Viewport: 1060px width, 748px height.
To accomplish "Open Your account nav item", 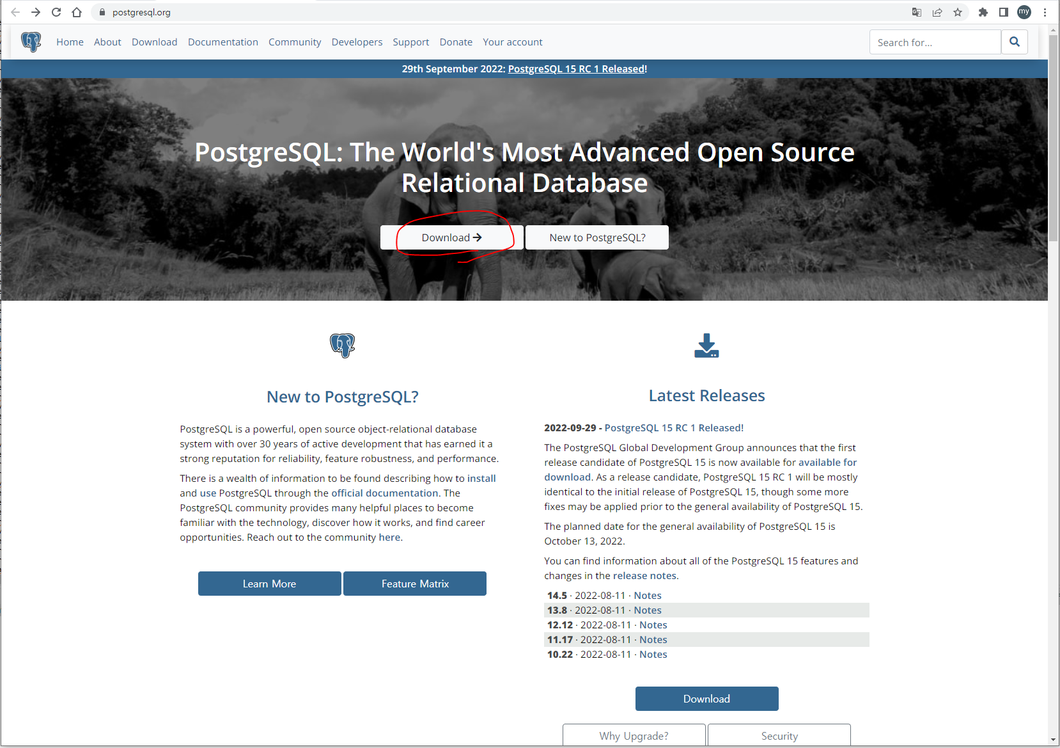I will tap(513, 42).
